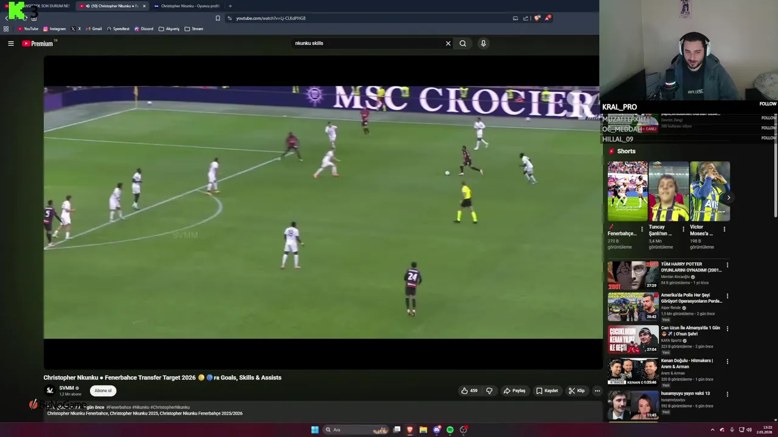Click into the 'nkunku skills' search field

(368, 44)
